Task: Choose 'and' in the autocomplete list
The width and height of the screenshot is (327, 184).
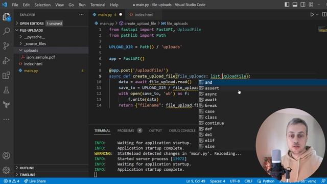Action: coord(262,82)
